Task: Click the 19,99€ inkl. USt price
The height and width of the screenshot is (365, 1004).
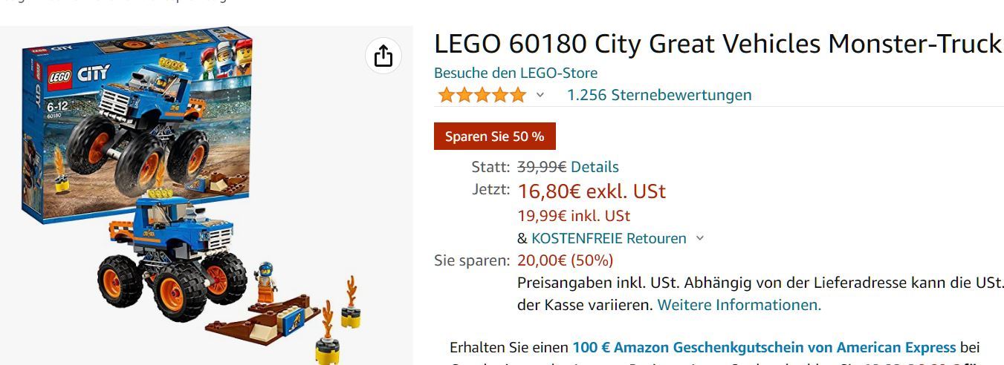Action: click(574, 216)
